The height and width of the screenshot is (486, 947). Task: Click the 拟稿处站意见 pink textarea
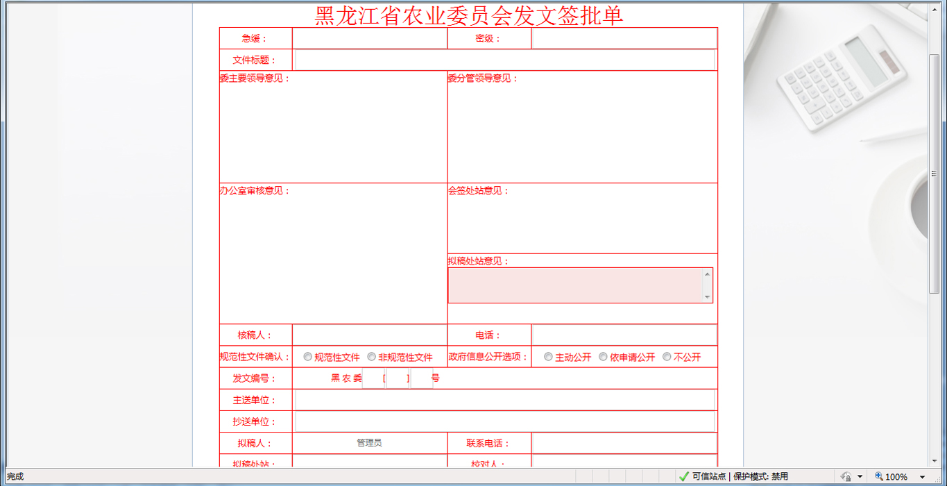576,284
